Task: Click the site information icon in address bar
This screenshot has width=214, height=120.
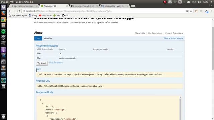Action: click(24, 11)
